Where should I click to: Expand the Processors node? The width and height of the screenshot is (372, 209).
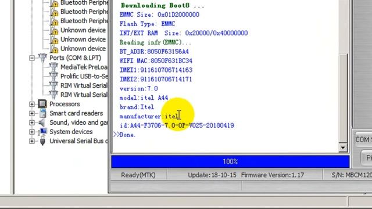pyautogui.click(x=32, y=104)
